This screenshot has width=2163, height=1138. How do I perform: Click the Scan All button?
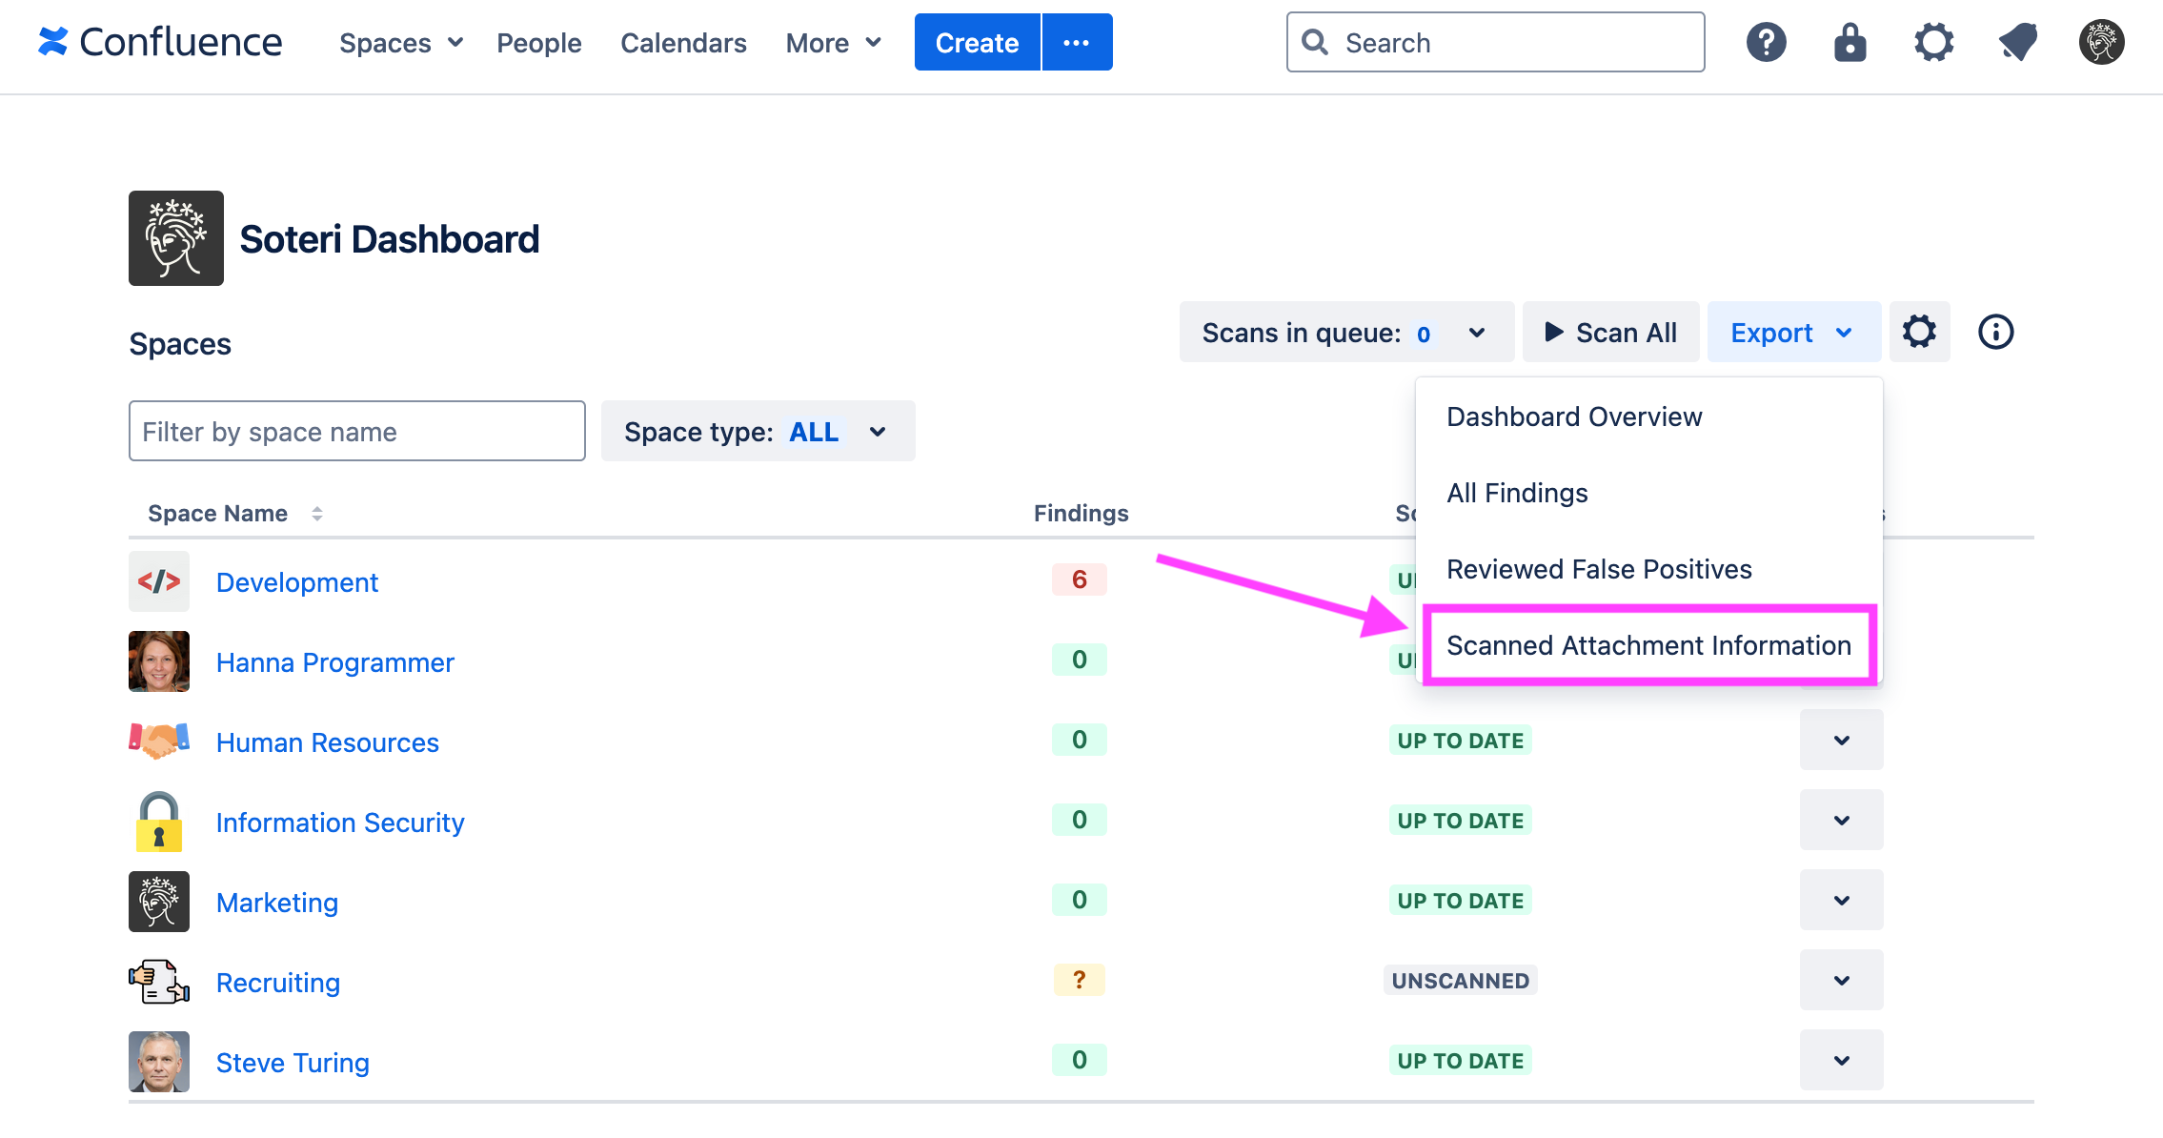click(1610, 332)
